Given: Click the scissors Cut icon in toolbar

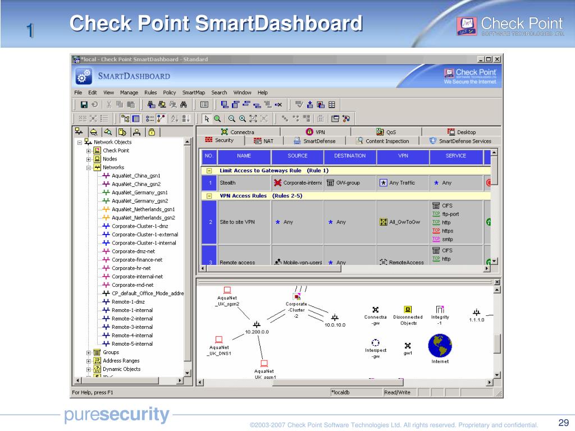Looking at the screenshot, I should (x=109, y=104).
